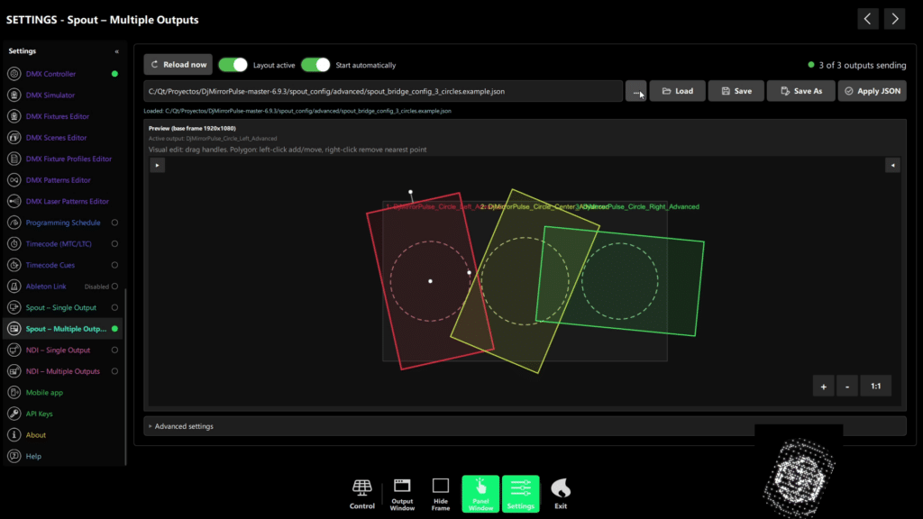The width and height of the screenshot is (923, 519).
Task: Click the Save button
Action: pos(736,91)
